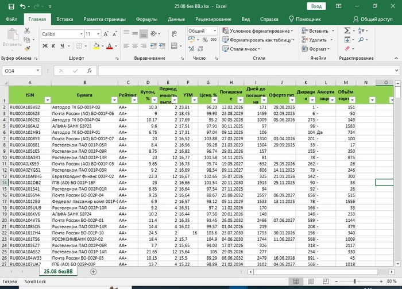Open the font size dropdown
The image size is (402, 289).
98,34
